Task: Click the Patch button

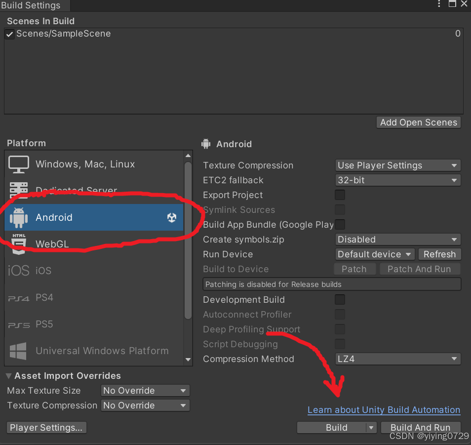Action: click(x=354, y=269)
